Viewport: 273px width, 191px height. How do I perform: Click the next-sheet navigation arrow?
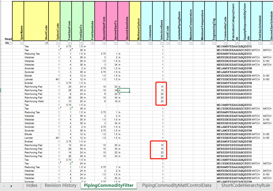(11, 186)
